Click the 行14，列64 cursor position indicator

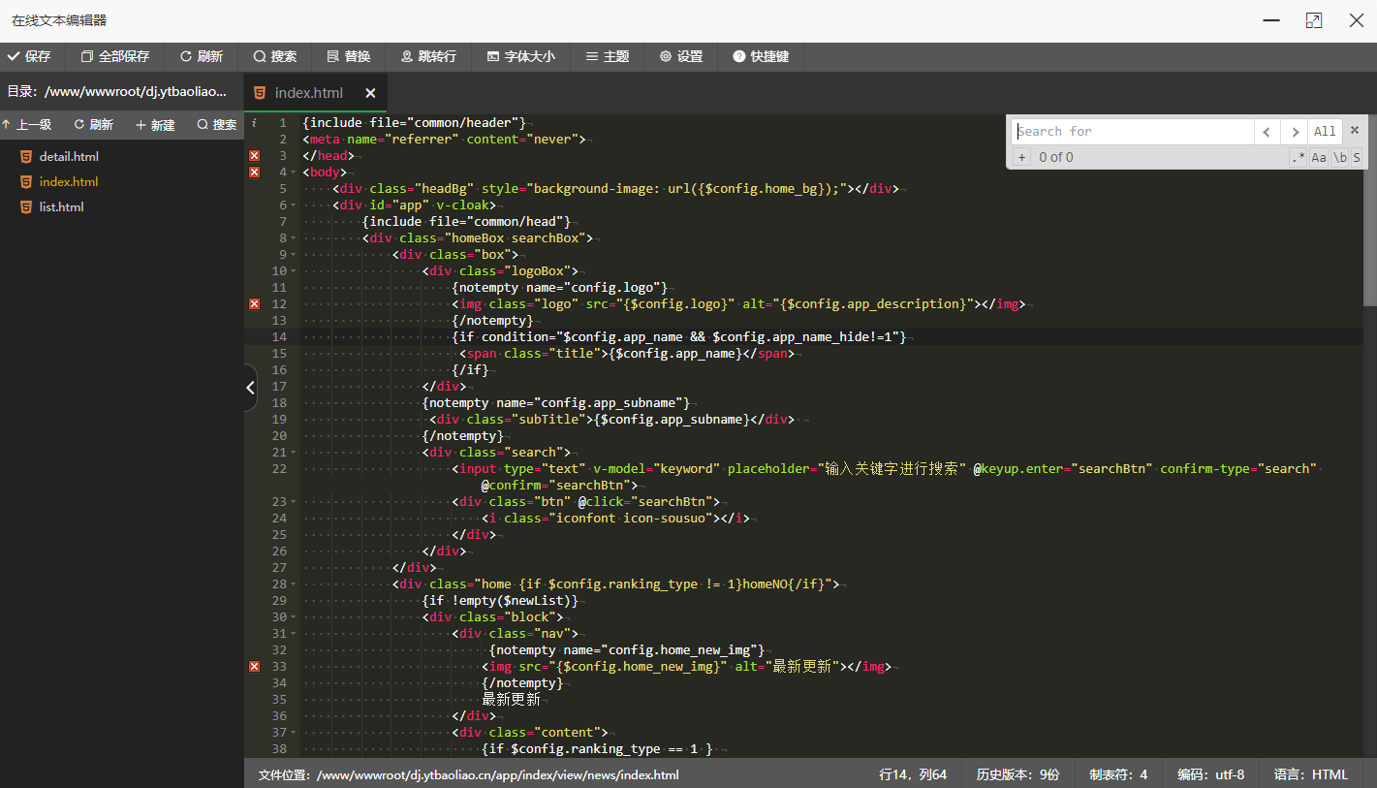[913, 774]
